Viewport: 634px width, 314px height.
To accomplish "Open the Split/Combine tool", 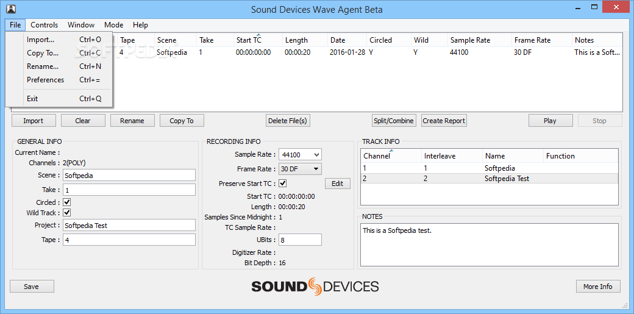I will point(394,121).
